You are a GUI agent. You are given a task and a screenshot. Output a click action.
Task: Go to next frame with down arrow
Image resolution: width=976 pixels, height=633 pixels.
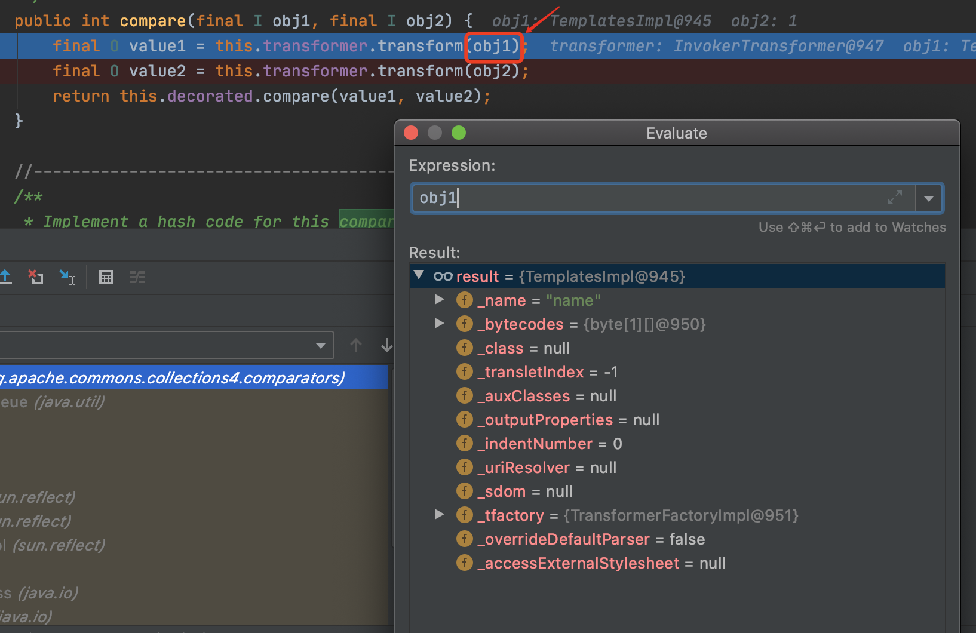click(386, 345)
